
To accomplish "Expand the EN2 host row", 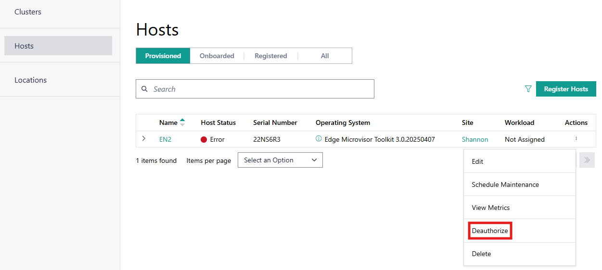I will (143, 139).
